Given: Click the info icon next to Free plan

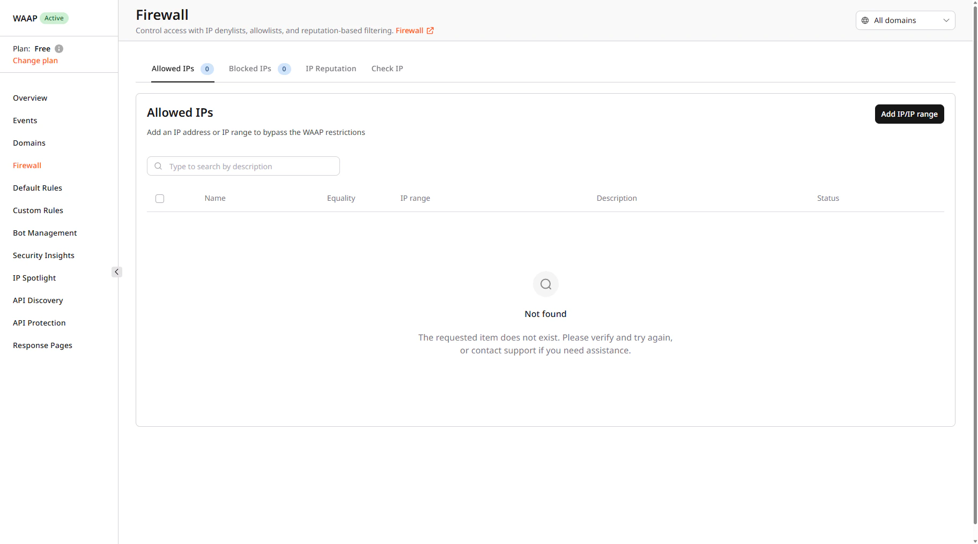Looking at the screenshot, I should [x=58, y=49].
